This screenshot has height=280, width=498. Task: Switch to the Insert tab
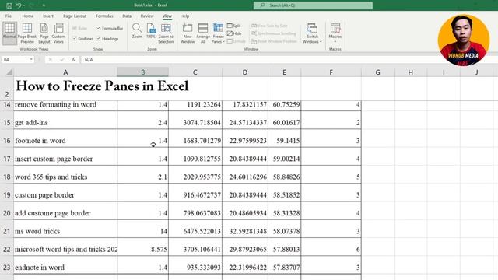[48, 16]
